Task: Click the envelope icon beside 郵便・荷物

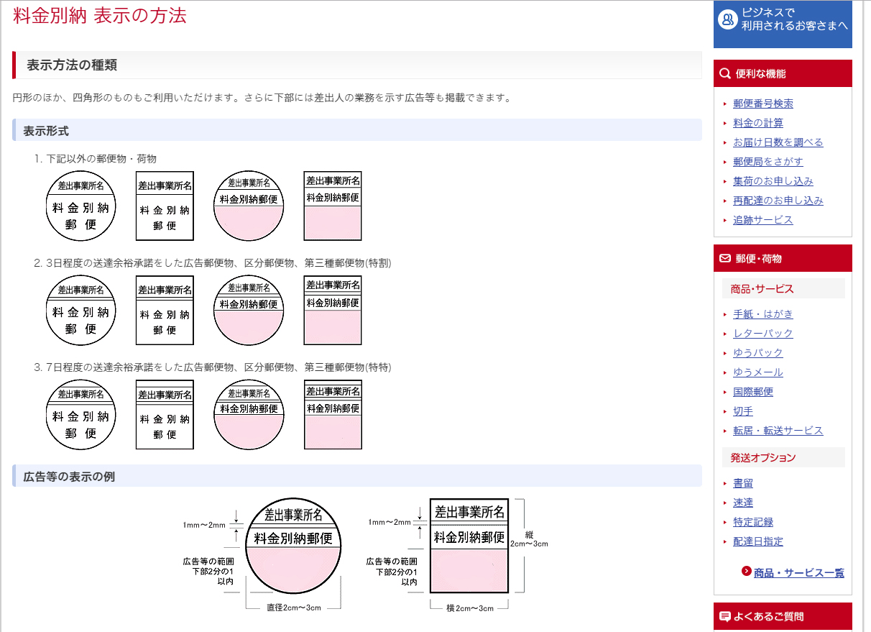Action: point(725,258)
